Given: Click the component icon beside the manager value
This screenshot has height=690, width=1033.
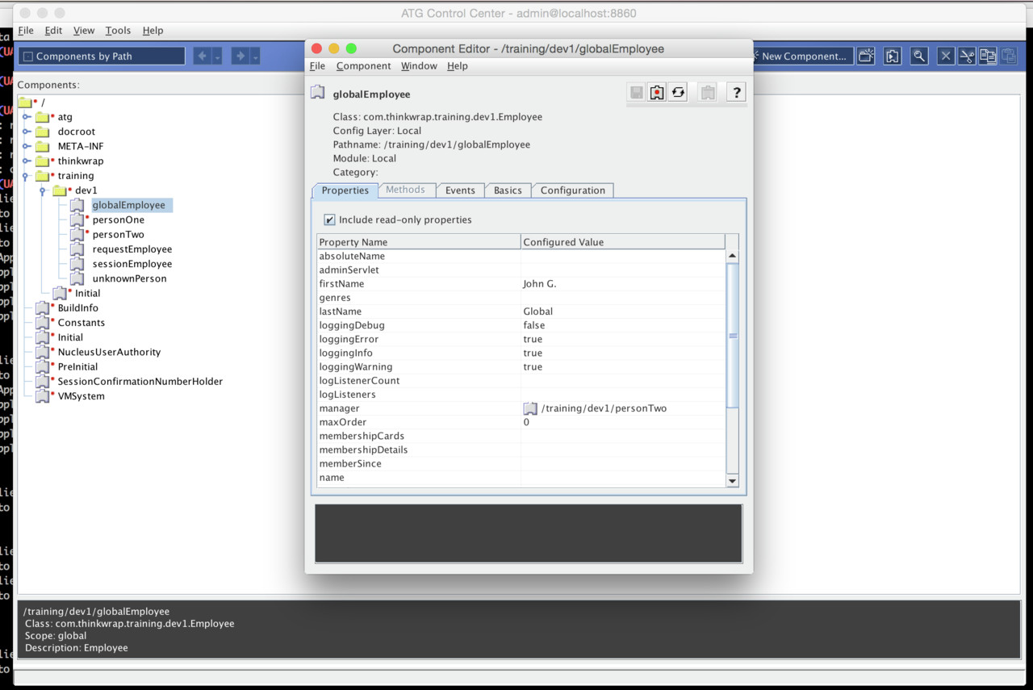Looking at the screenshot, I should [x=530, y=408].
